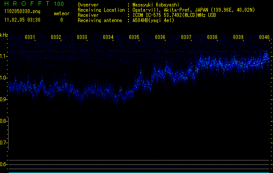273x173 pixels.
Task: Click the 0.6 kHz axis label
Action: point(3,164)
